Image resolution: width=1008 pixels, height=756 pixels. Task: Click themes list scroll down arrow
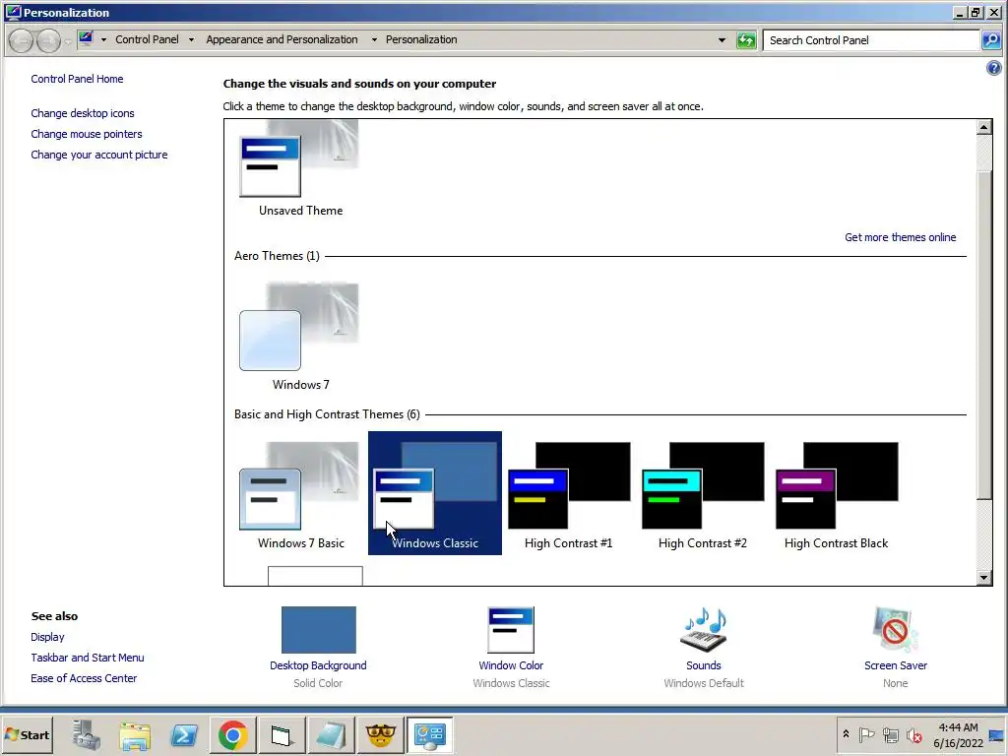pyautogui.click(x=983, y=577)
